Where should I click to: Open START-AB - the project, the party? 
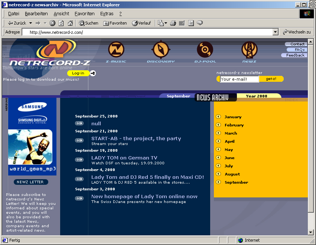(136, 138)
